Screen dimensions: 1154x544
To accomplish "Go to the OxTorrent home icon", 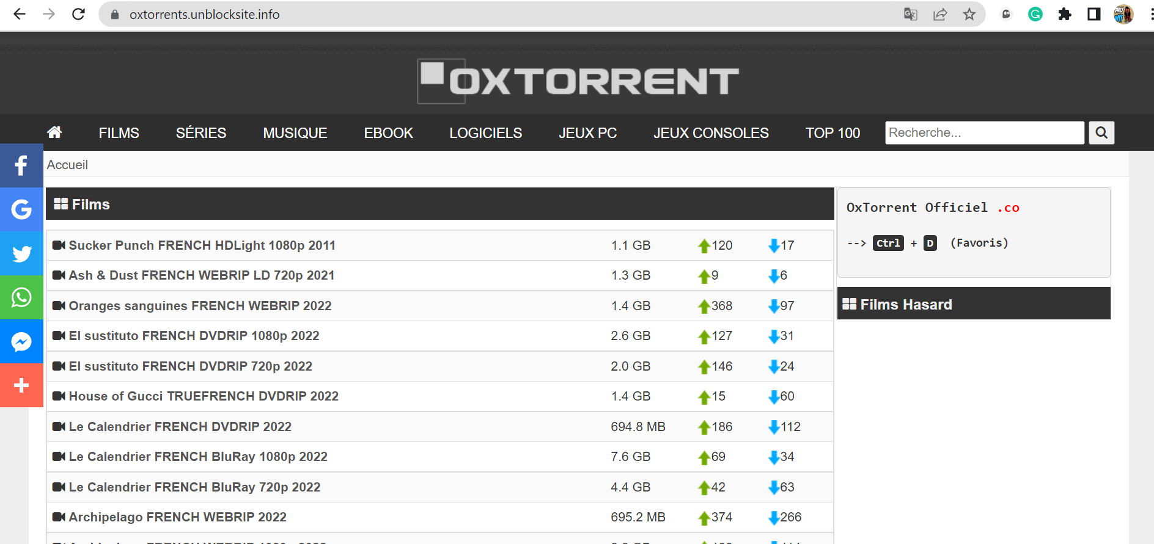I will click(54, 132).
